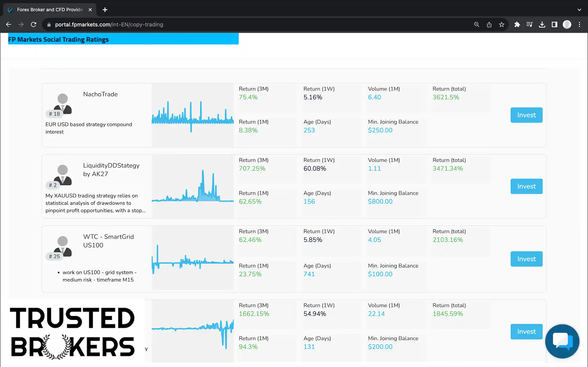
Task: Click LiquidityDDStategy avatar icon
Action: 63,175
